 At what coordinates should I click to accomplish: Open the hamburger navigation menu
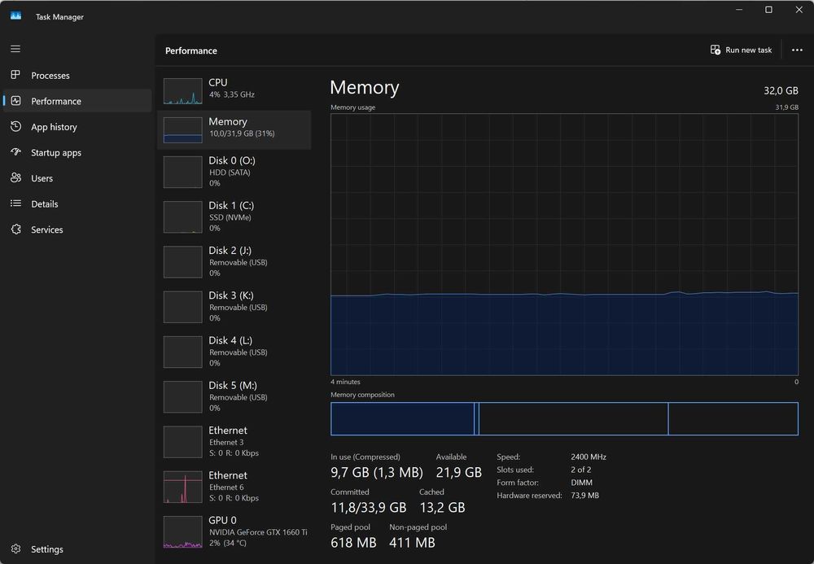tap(15, 49)
